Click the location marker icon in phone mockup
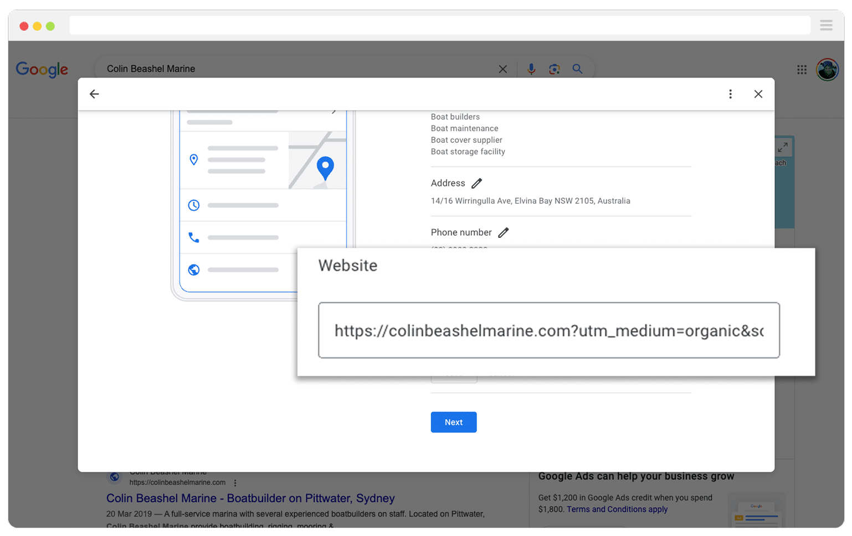This screenshot has height=536, width=852. coord(194,160)
